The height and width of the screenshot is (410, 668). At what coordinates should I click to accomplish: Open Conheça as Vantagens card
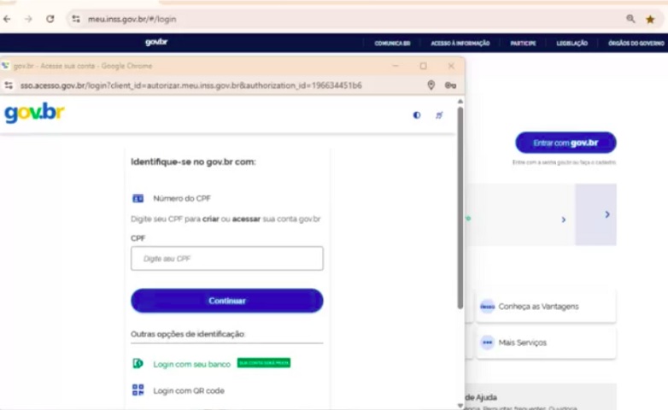[546, 307]
